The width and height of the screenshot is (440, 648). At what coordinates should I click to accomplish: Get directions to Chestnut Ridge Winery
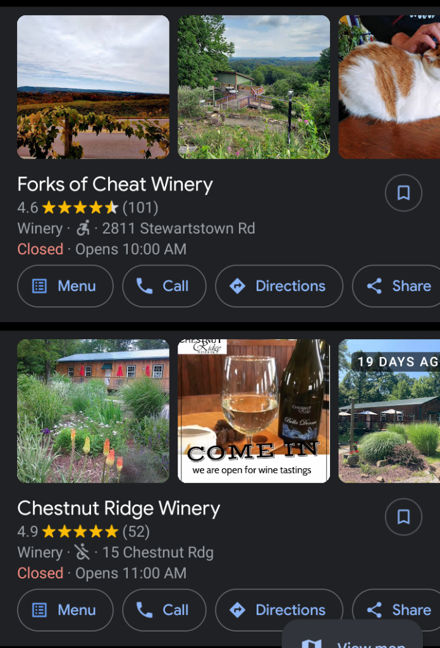(x=279, y=610)
